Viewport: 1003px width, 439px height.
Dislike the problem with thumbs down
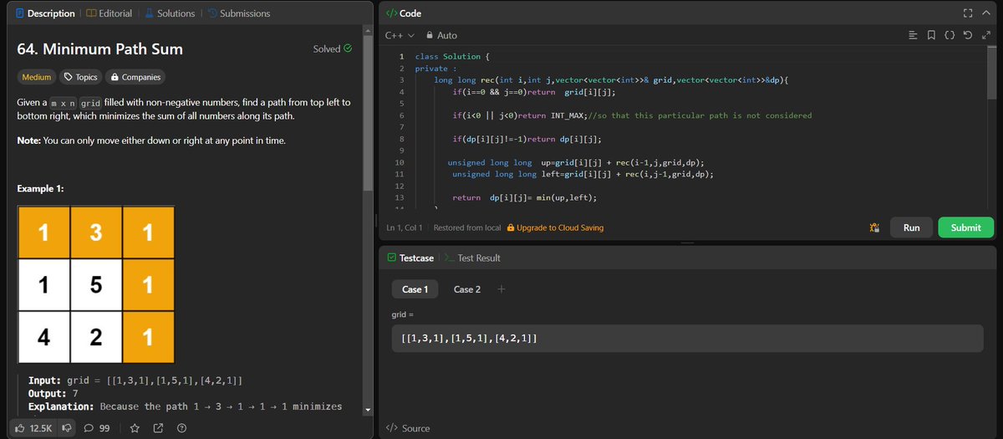pos(67,428)
